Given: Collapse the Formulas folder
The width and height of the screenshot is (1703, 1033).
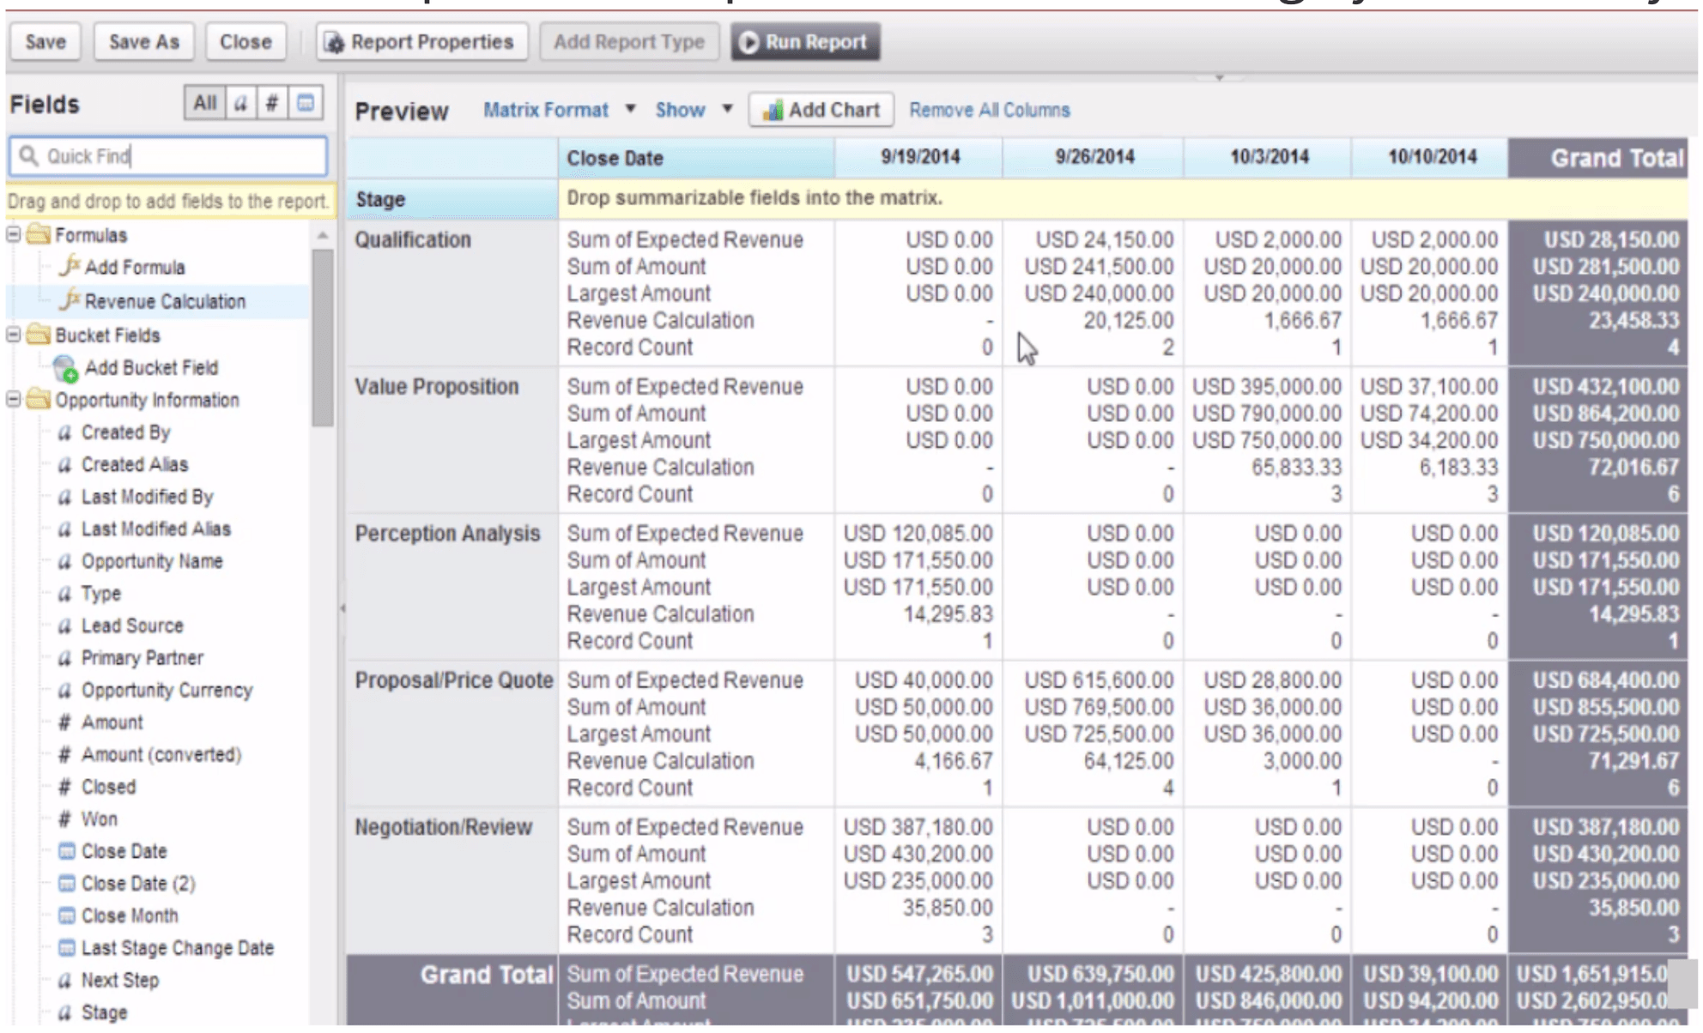Looking at the screenshot, I should pyautogui.click(x=14, y=234).
